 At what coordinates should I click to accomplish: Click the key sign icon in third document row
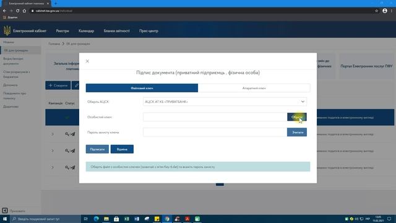point(67,167)
